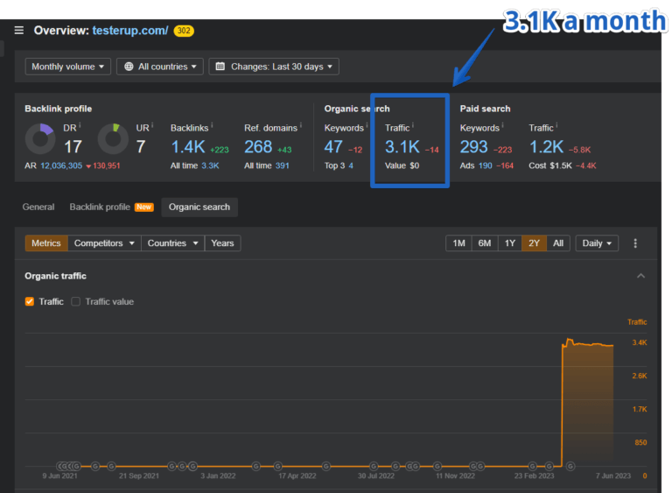
Task: Click the Years button in chart toolbar
Action: pos(222,243)
